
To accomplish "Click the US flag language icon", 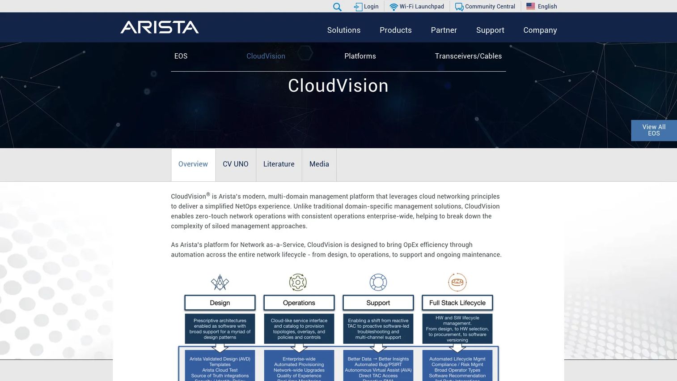I will pyautogui.click(x=531, y=6).
